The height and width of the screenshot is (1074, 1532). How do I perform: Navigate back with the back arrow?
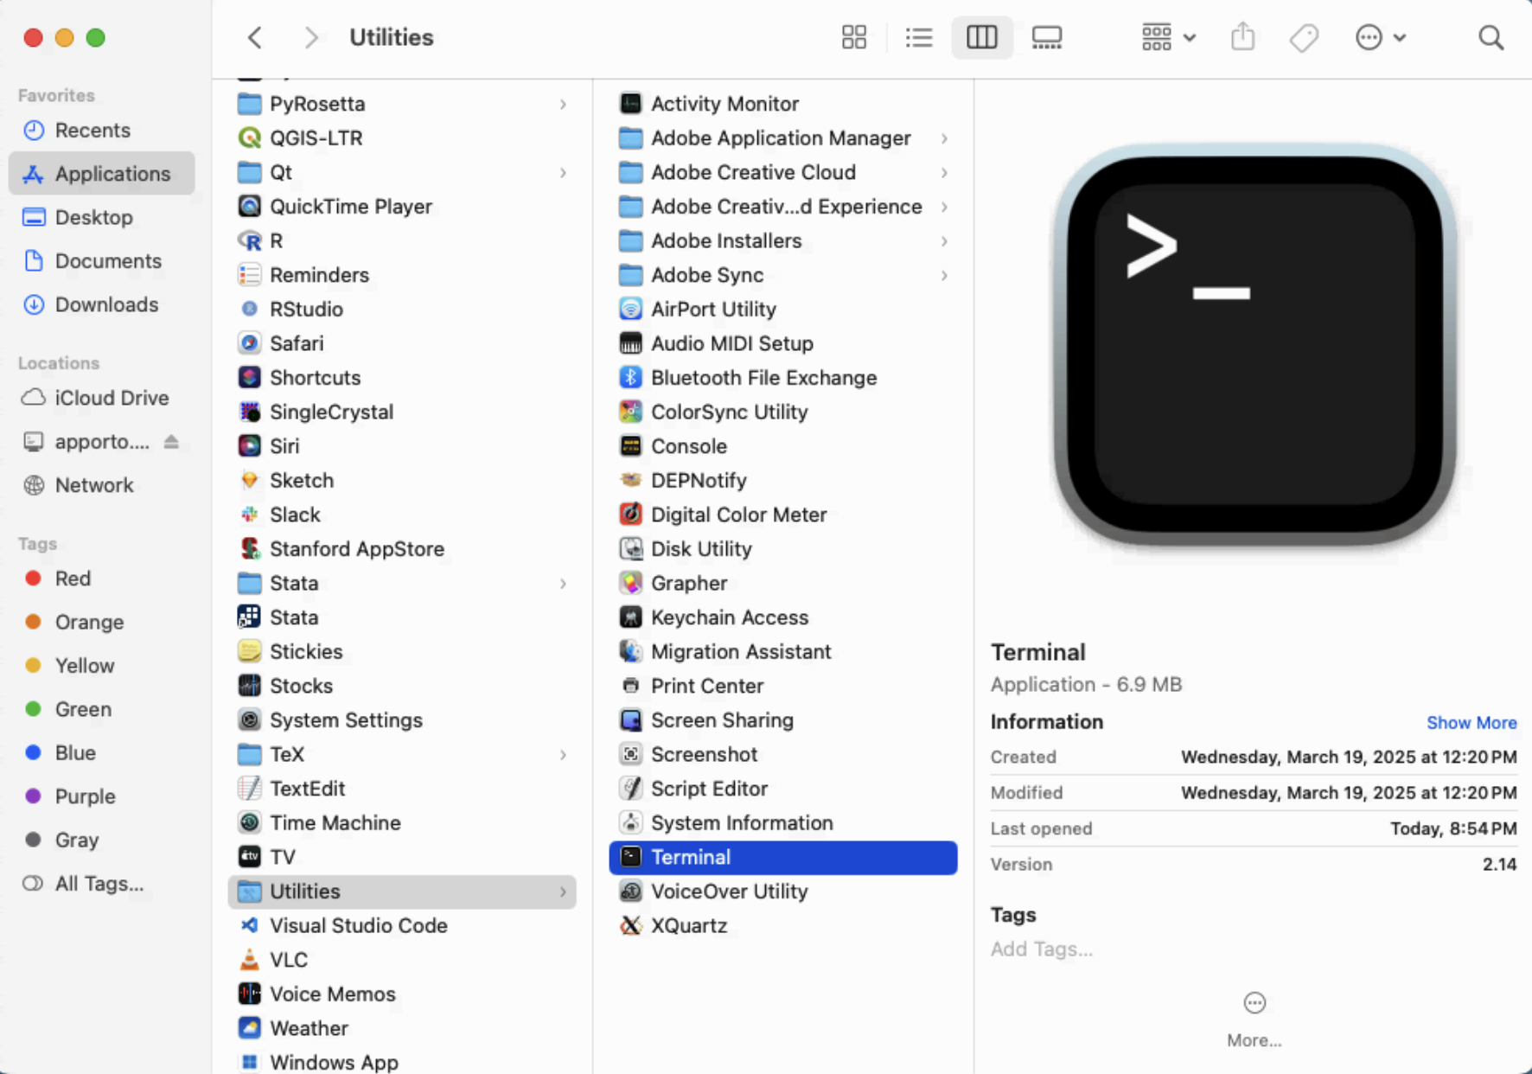coord(254,37)
